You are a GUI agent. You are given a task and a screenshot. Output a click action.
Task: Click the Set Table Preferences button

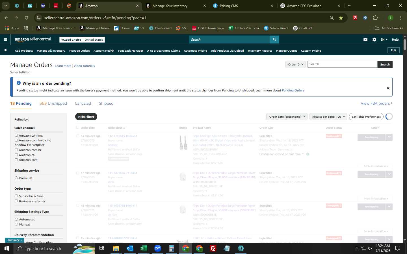pyautogui.click(x=366, y=117)
